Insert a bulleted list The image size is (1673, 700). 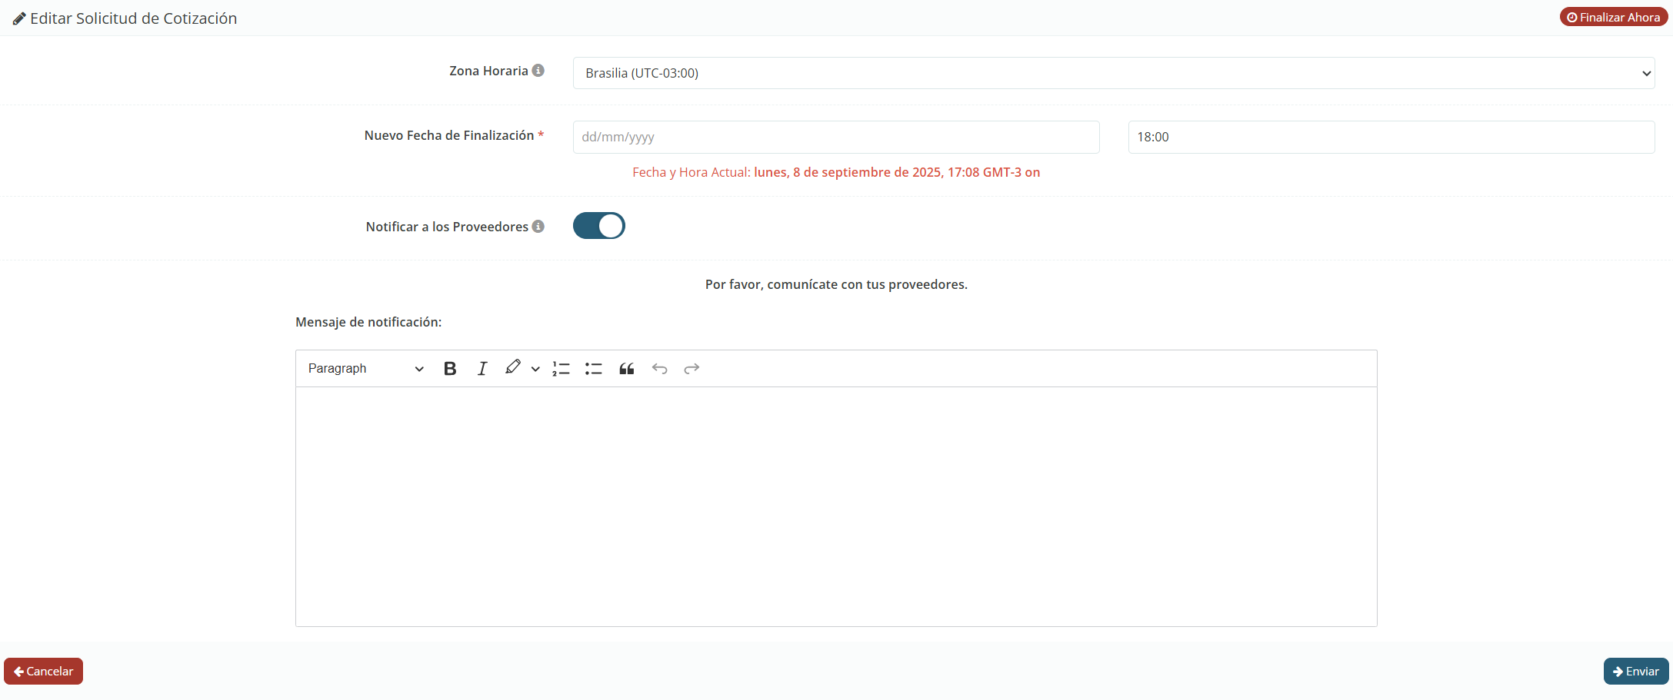593,369
